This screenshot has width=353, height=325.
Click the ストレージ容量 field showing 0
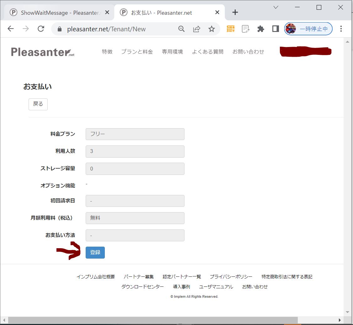click(135, 169)
